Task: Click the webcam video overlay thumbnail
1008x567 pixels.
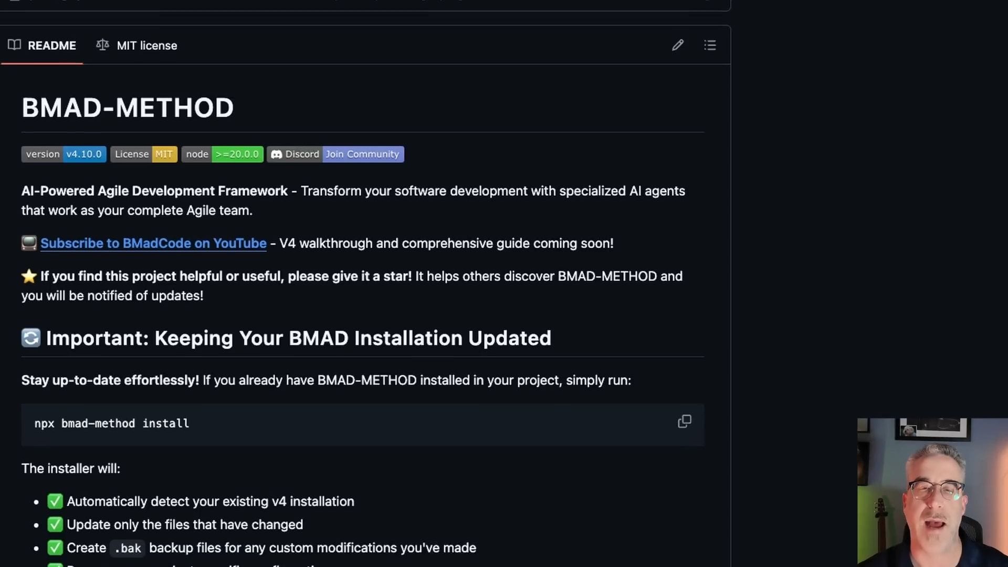Action: pyautogui.click(x=932, y=492)
